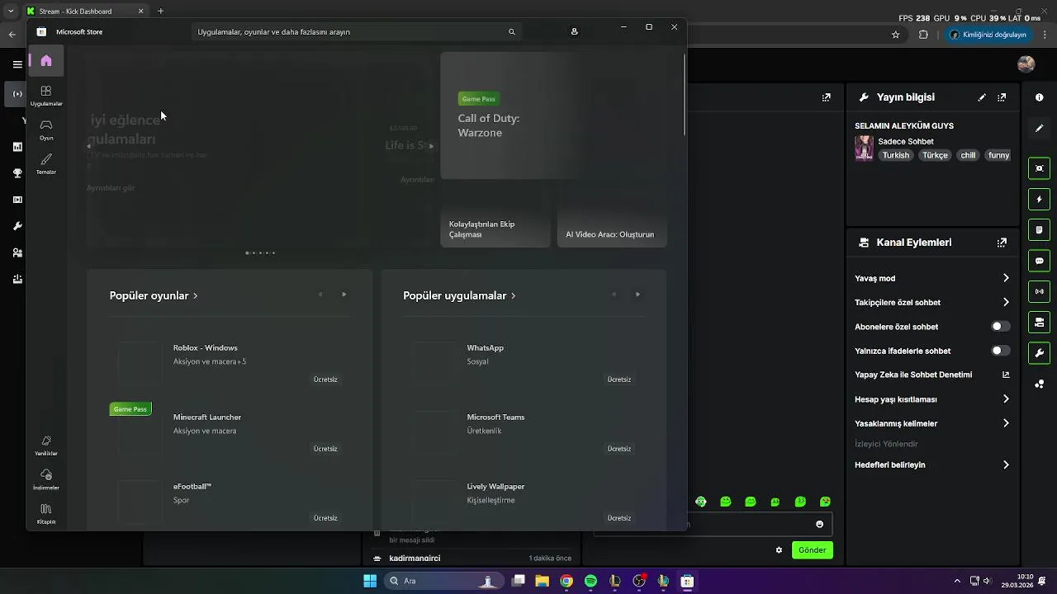Screen dimensions: 1057x594
Task: Open eFootball listing
Action: click(x=230, y=502)
